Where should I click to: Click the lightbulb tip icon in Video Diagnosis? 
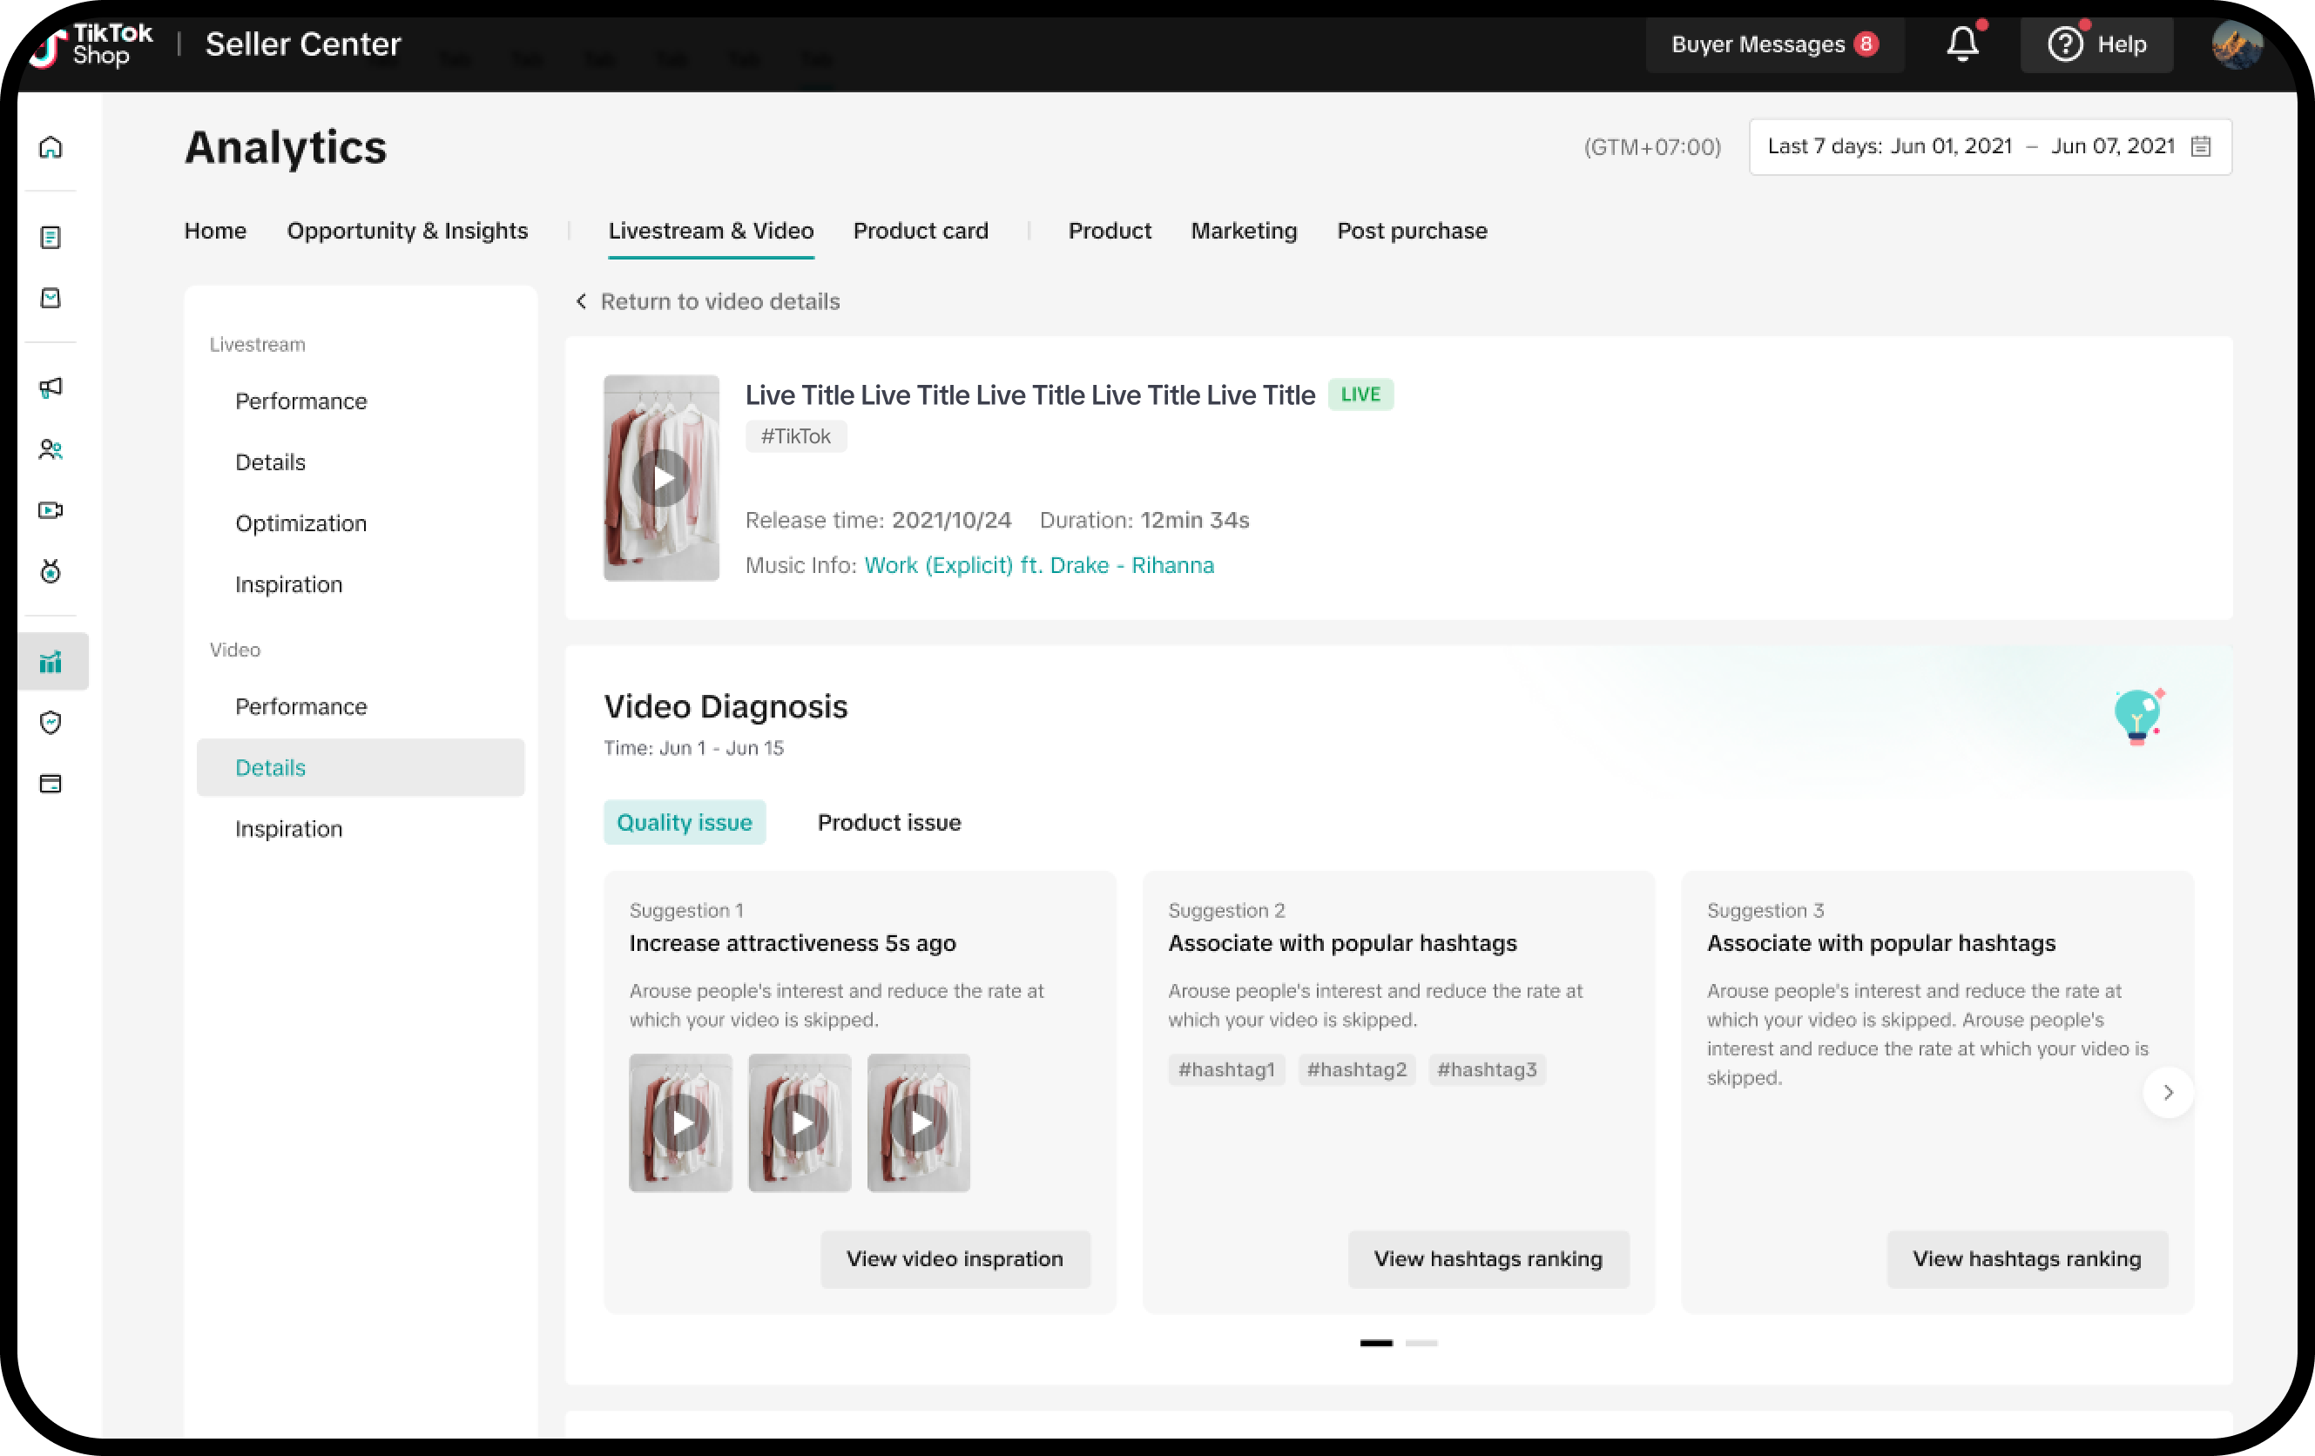(x=2138, y=716)
